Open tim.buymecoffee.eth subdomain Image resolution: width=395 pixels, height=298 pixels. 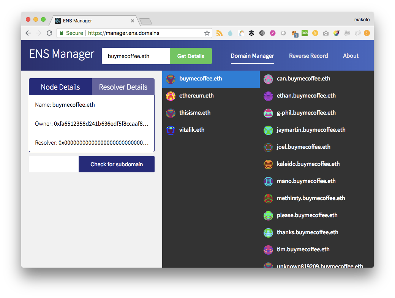pos(303,249)
